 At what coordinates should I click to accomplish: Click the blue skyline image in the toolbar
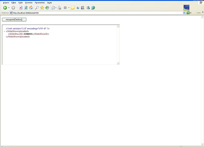[x=187, y=8]
